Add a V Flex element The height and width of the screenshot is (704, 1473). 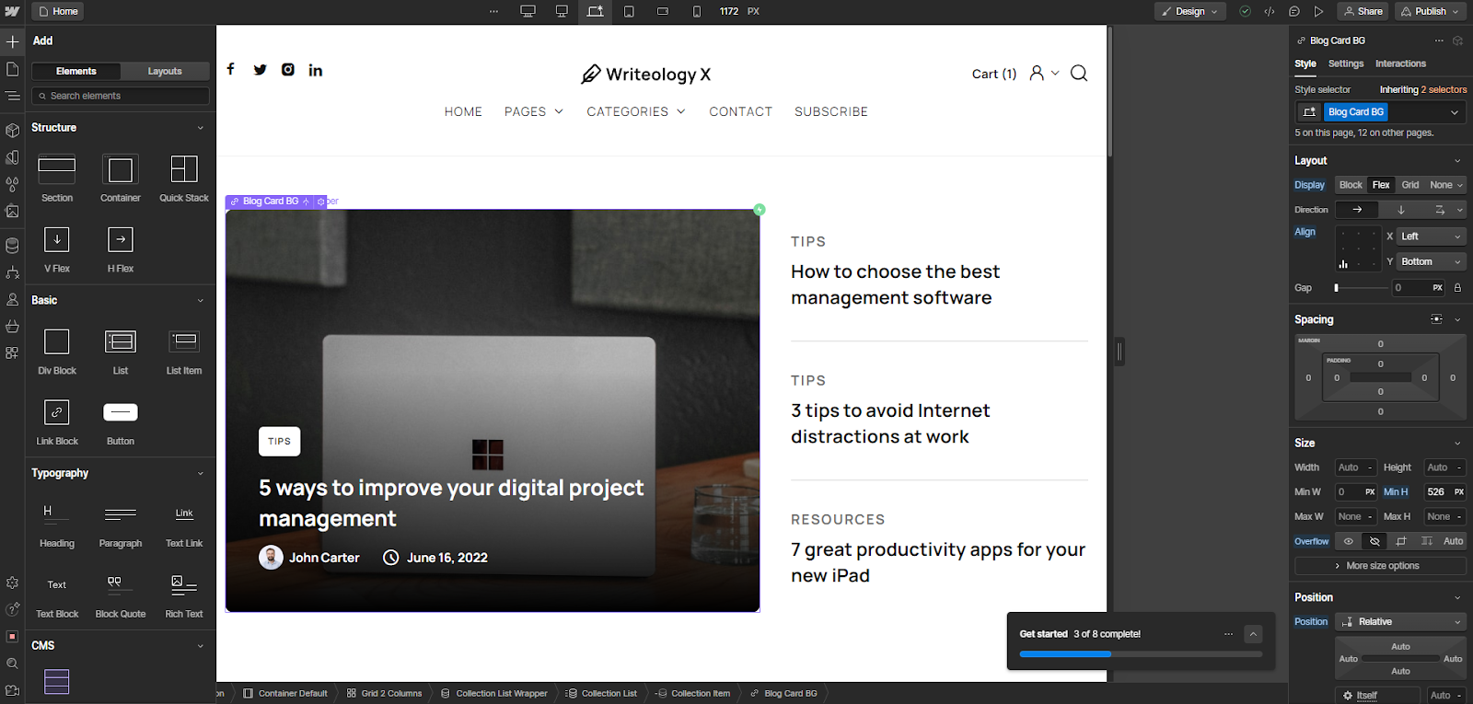57,248
